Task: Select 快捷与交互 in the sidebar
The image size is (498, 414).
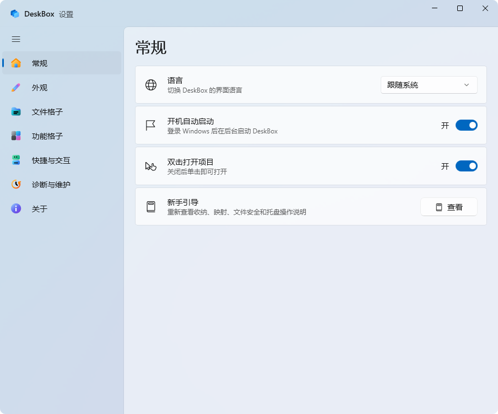Action: tap(62, 160)
